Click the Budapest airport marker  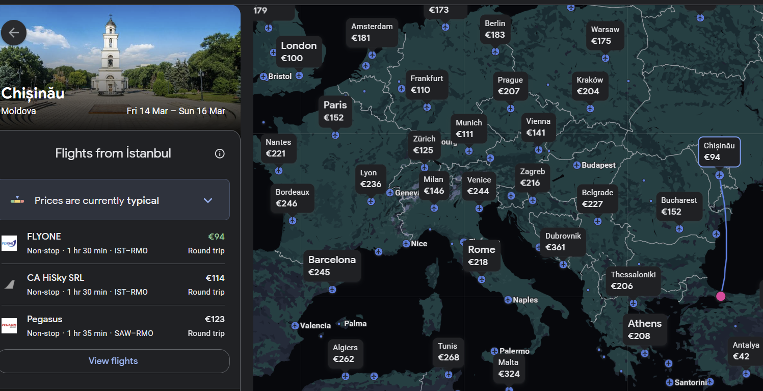[x=576, y=165]
